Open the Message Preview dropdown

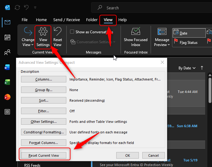(162, 37)
